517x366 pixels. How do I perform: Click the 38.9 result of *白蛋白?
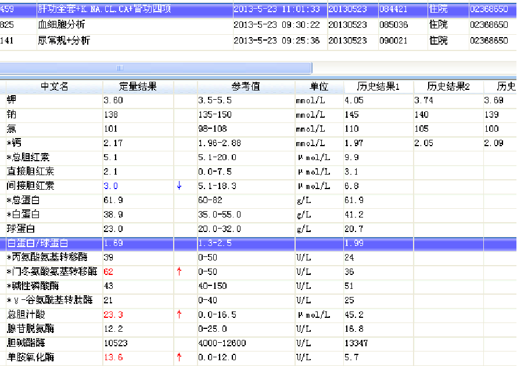click(x=113, y=215)
